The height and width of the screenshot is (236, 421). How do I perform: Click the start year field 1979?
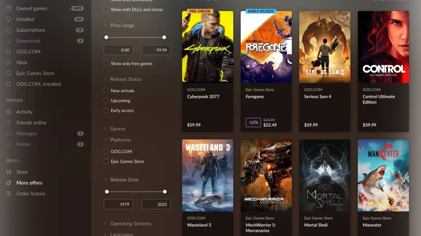118,204
